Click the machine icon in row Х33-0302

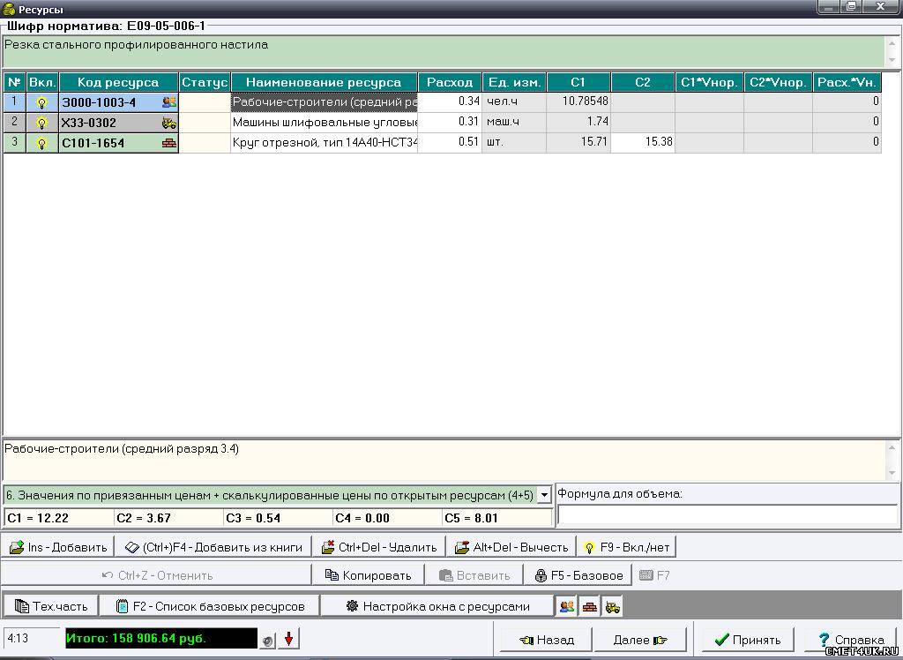168,123
